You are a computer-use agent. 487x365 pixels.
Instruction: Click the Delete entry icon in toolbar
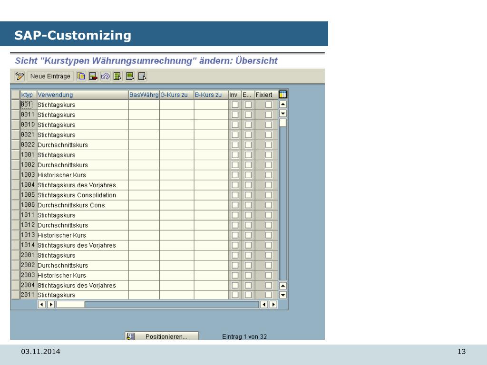click(93, 76)
